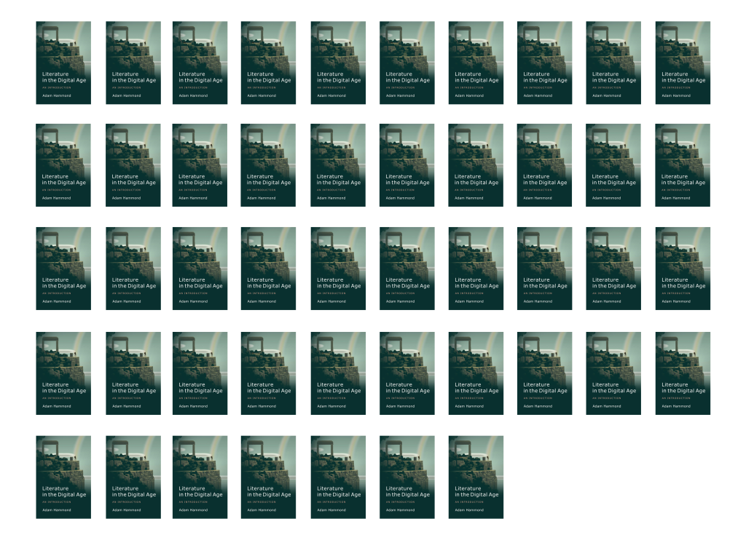746x551 pixels.
Task: Select the first book cover in top row
Action: (63, 63)
